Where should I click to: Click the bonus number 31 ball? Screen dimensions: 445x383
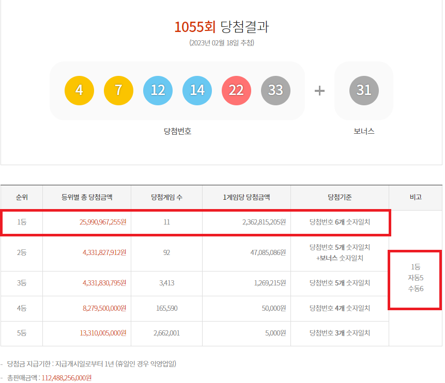point(364,90)
